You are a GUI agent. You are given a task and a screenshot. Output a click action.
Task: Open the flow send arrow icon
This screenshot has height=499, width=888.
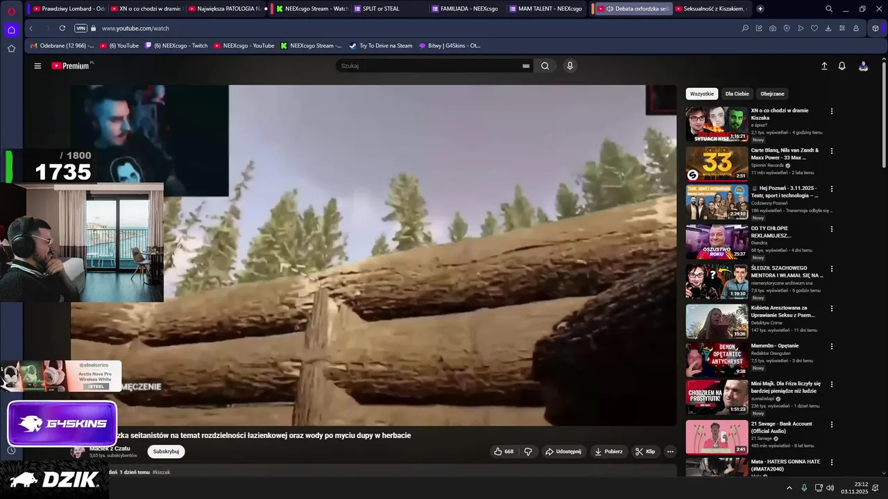(801, 28)
